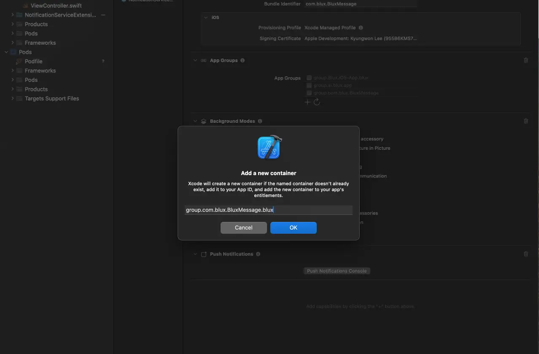Click the container name text field

click(x=269, y=210)
